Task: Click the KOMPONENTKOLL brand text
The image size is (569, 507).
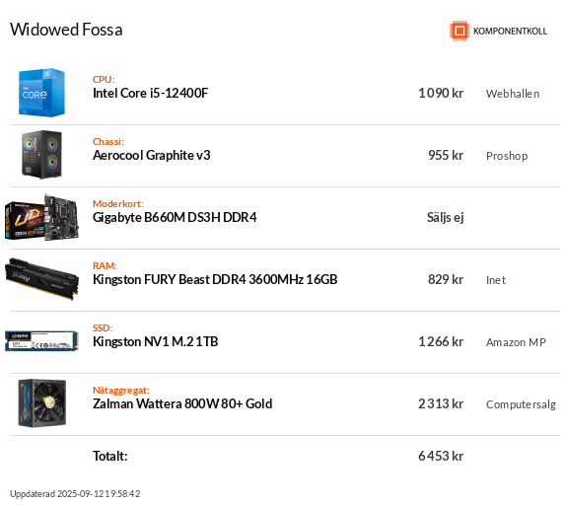Action: point(510,32)
